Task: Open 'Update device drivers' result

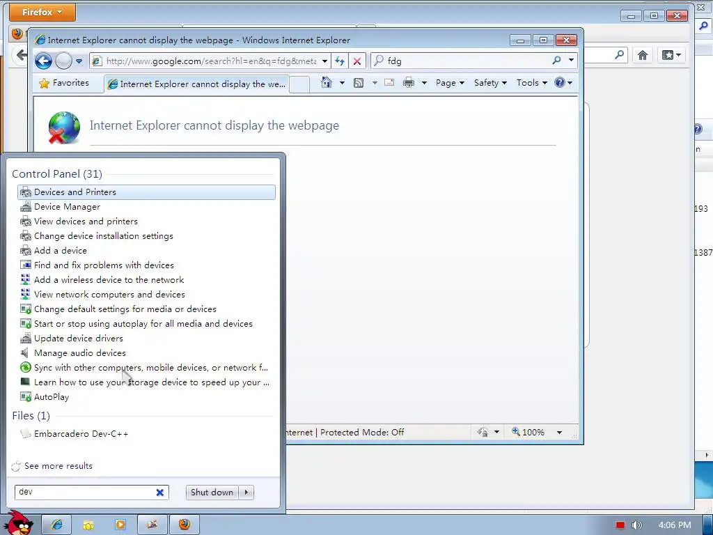Action: click(146, 338)
